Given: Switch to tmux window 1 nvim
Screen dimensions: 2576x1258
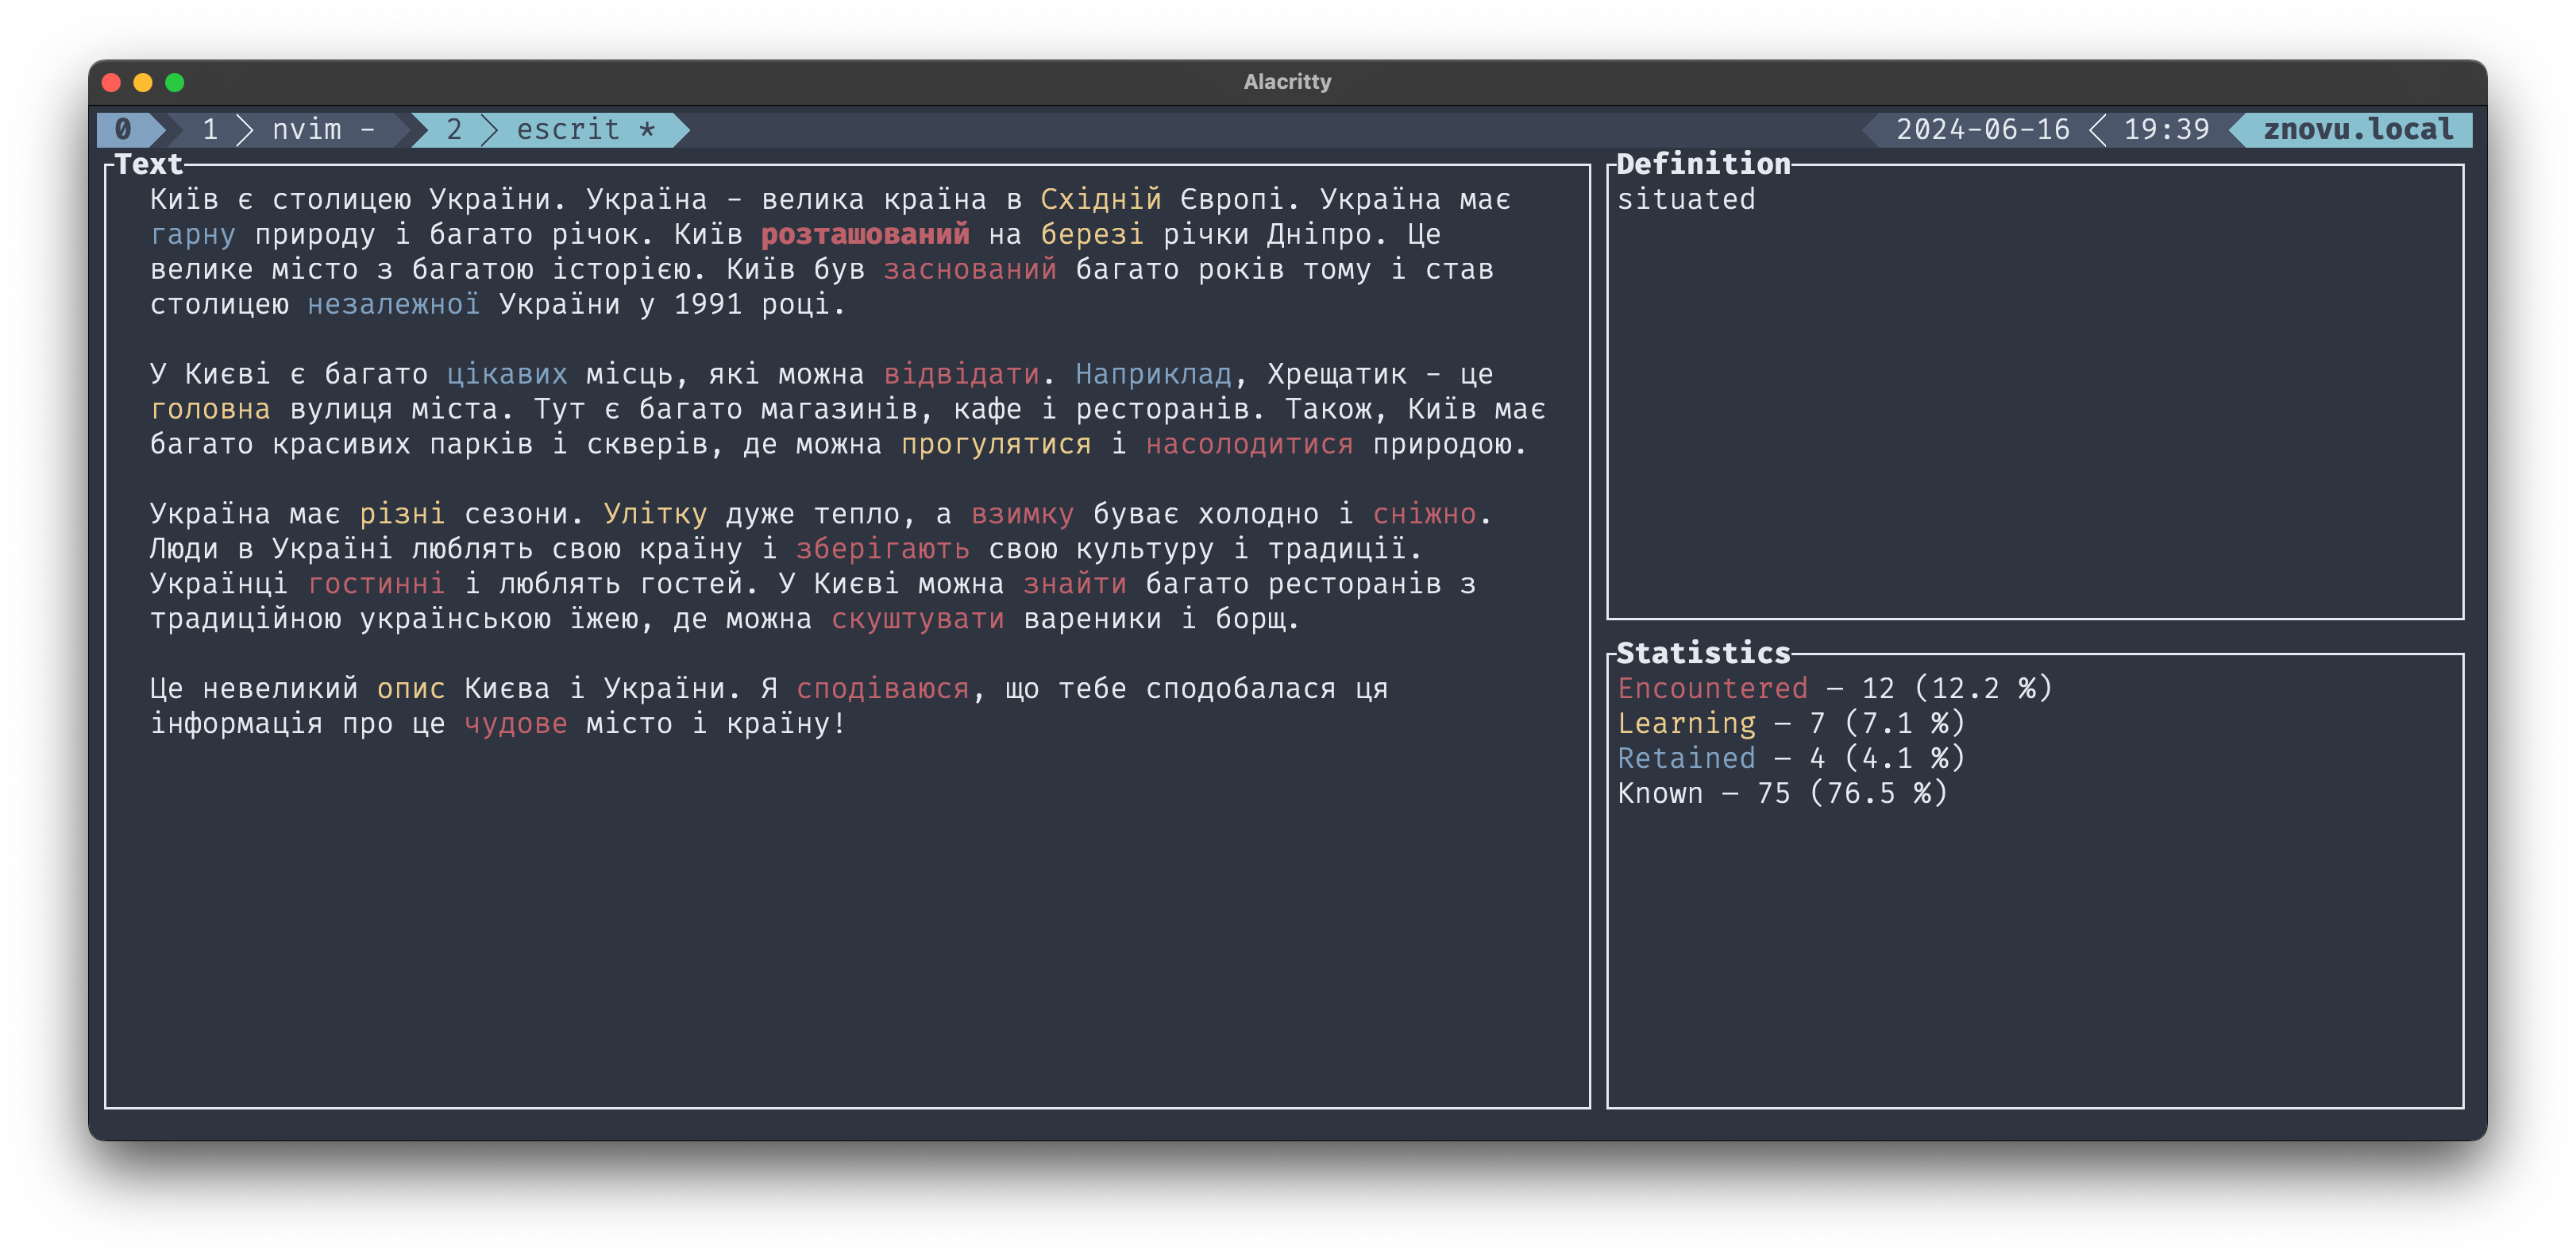Looking at the screenshot, I should point(288,130).
